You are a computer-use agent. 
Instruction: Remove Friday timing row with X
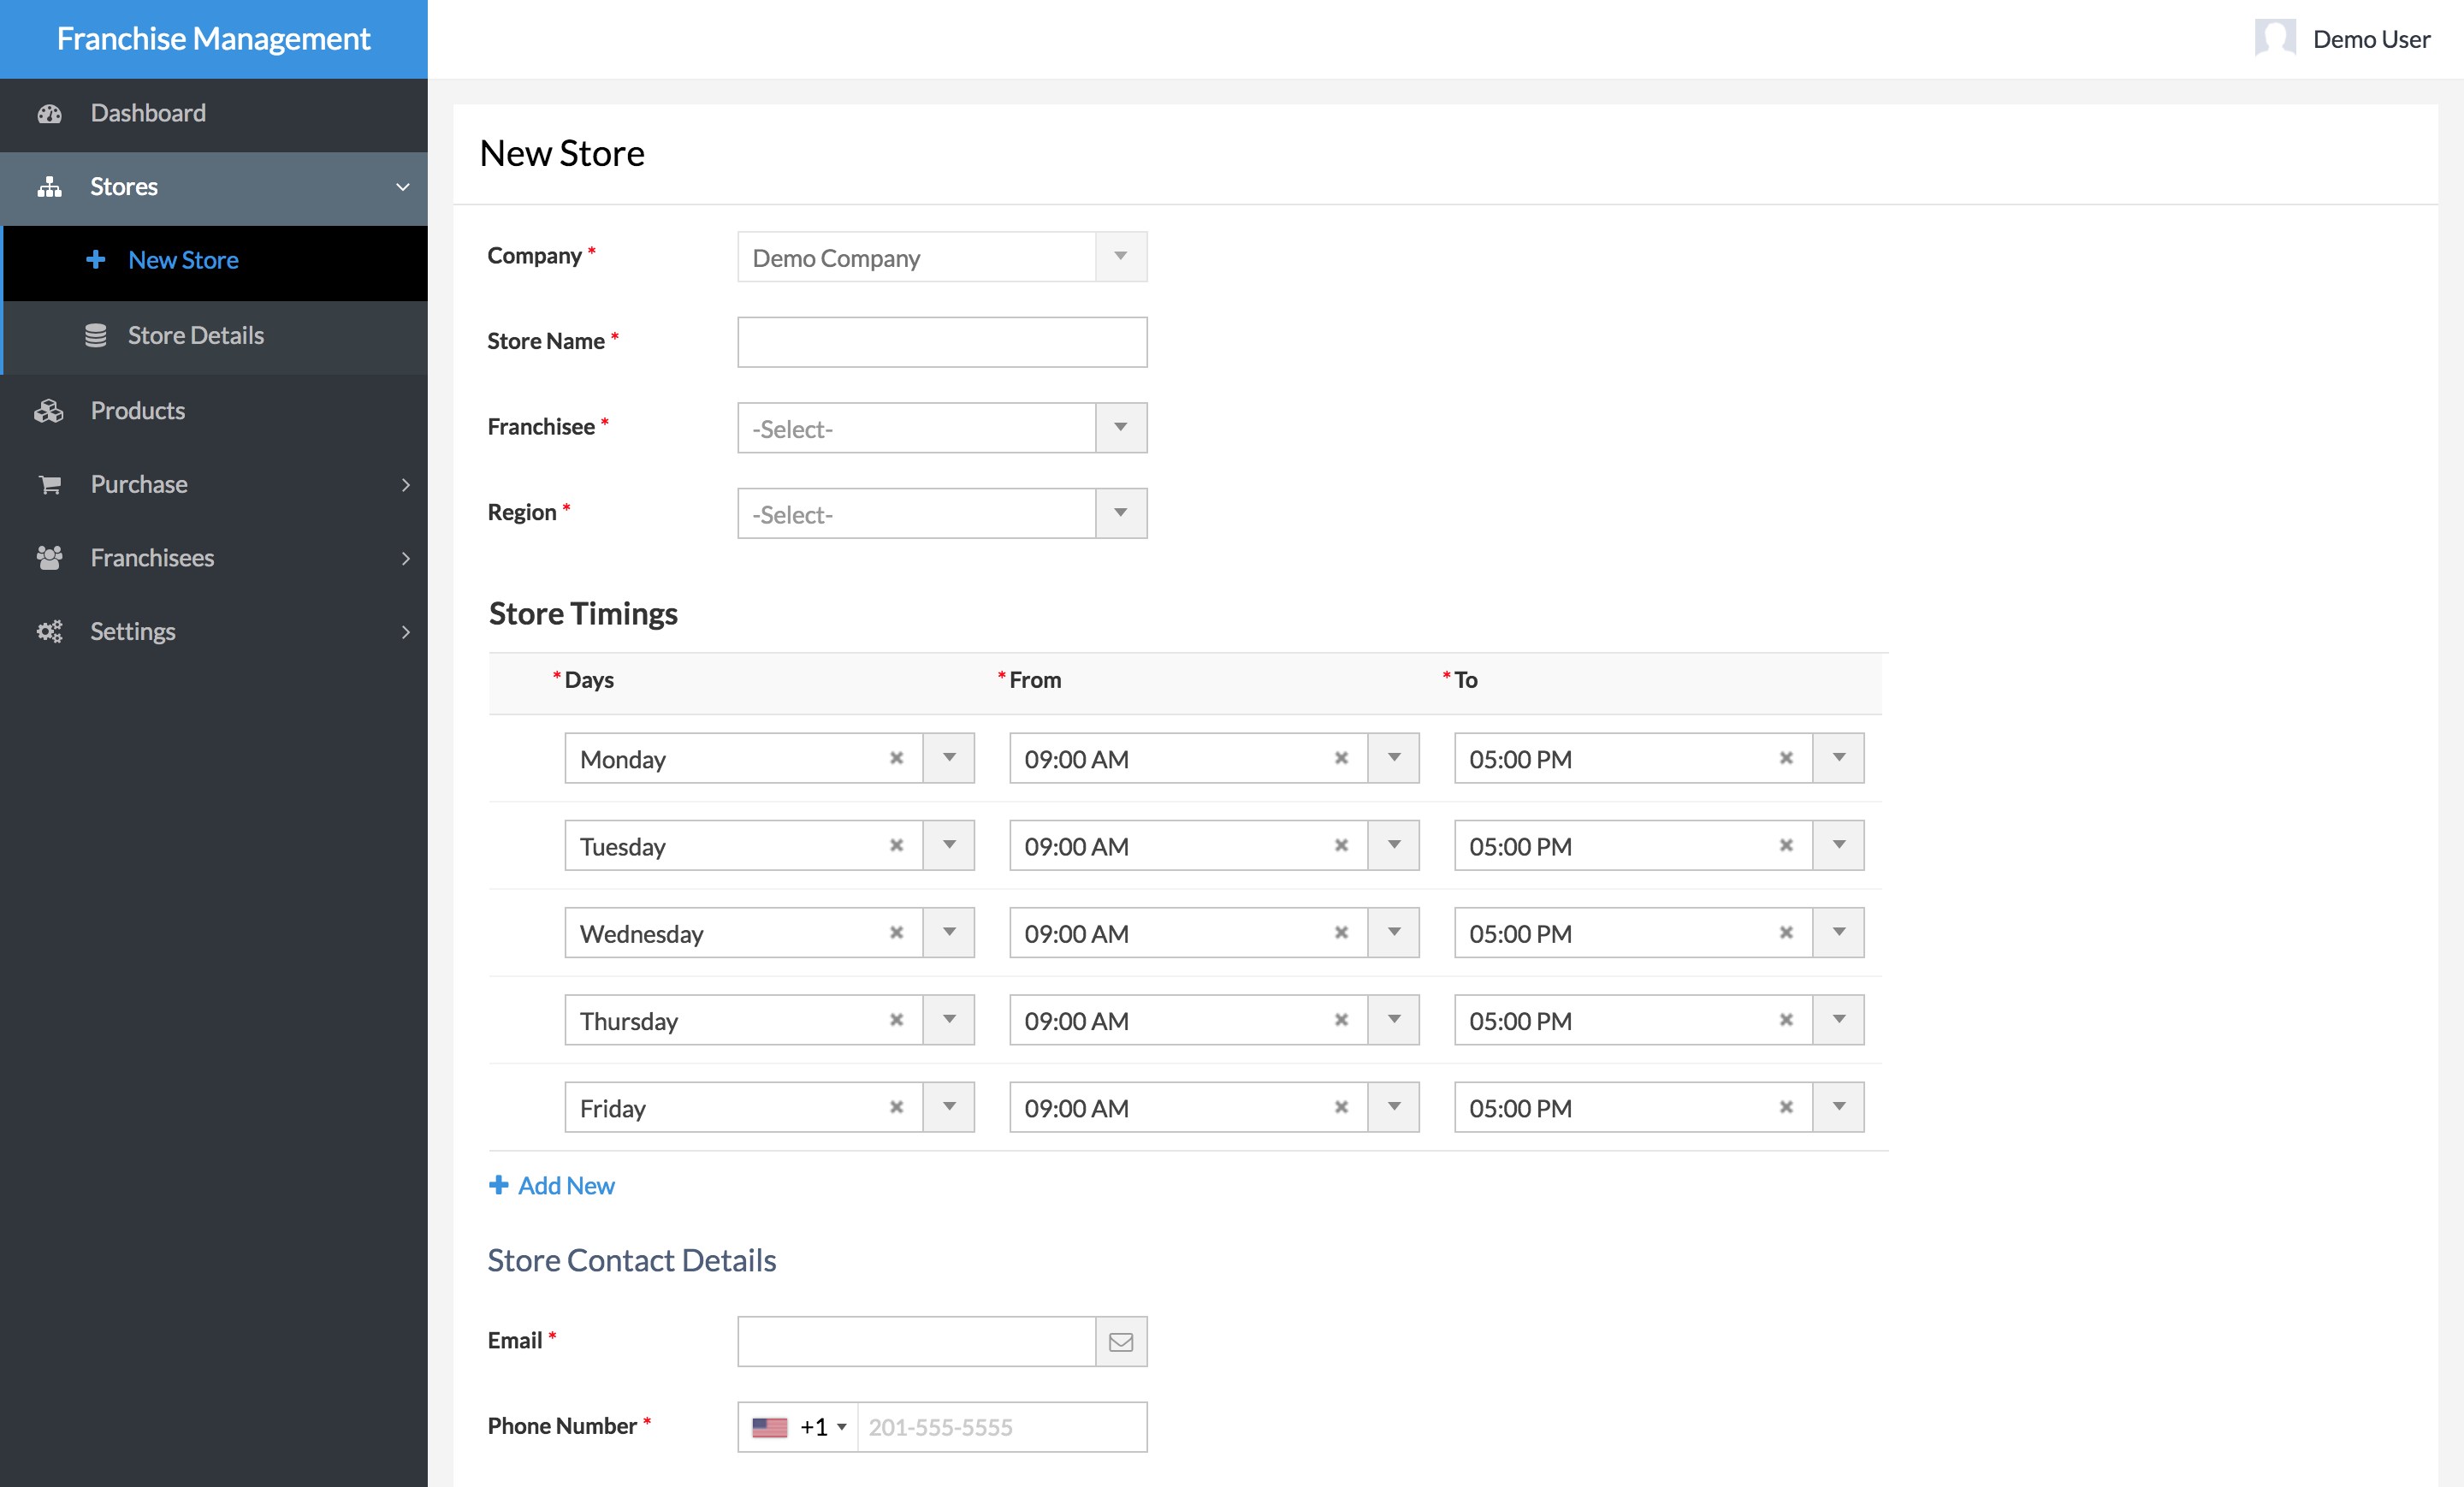[x=896, y=1107]
